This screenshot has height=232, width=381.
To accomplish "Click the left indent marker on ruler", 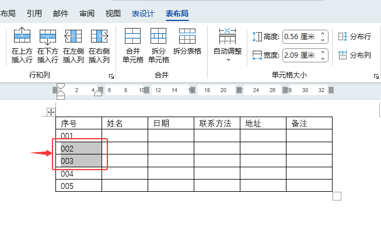I will tap(61, 97).
